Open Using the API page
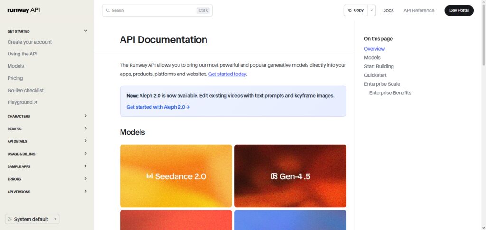The width and height of the screenshot is (486, 230). 22,54
